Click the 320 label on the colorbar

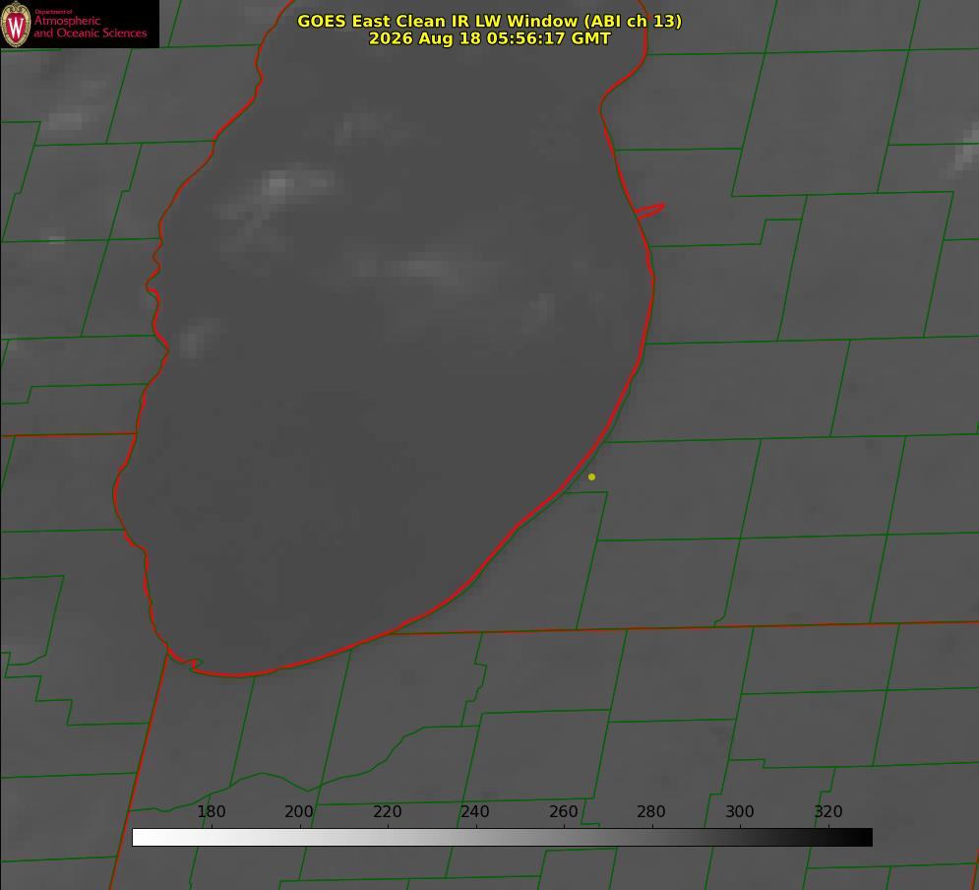[828, 811]
